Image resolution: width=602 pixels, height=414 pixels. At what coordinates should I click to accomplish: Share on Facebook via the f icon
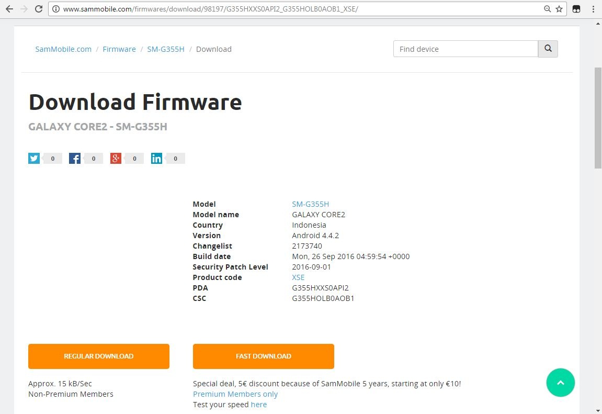point(74,158)
